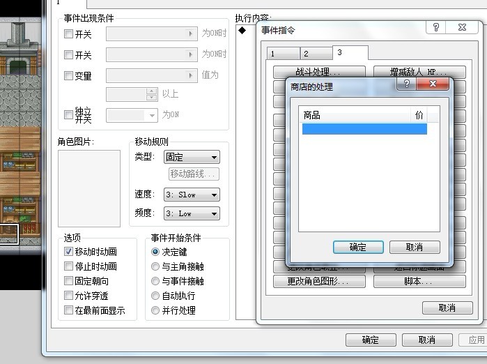Select 与主角接触 start condition
The image size is (487, 364).
pyautogui.click(x=155, y=266)
